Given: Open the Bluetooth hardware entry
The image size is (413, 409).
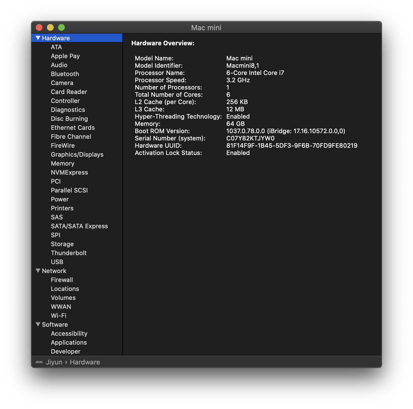Looking at the screenshot, I should click(65, 74).
